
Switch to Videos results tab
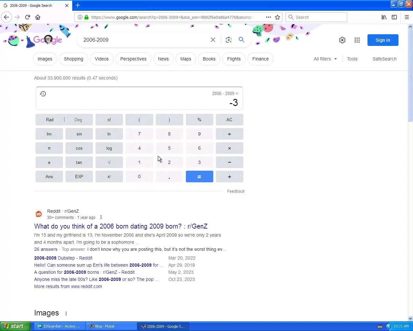(102, 59)
